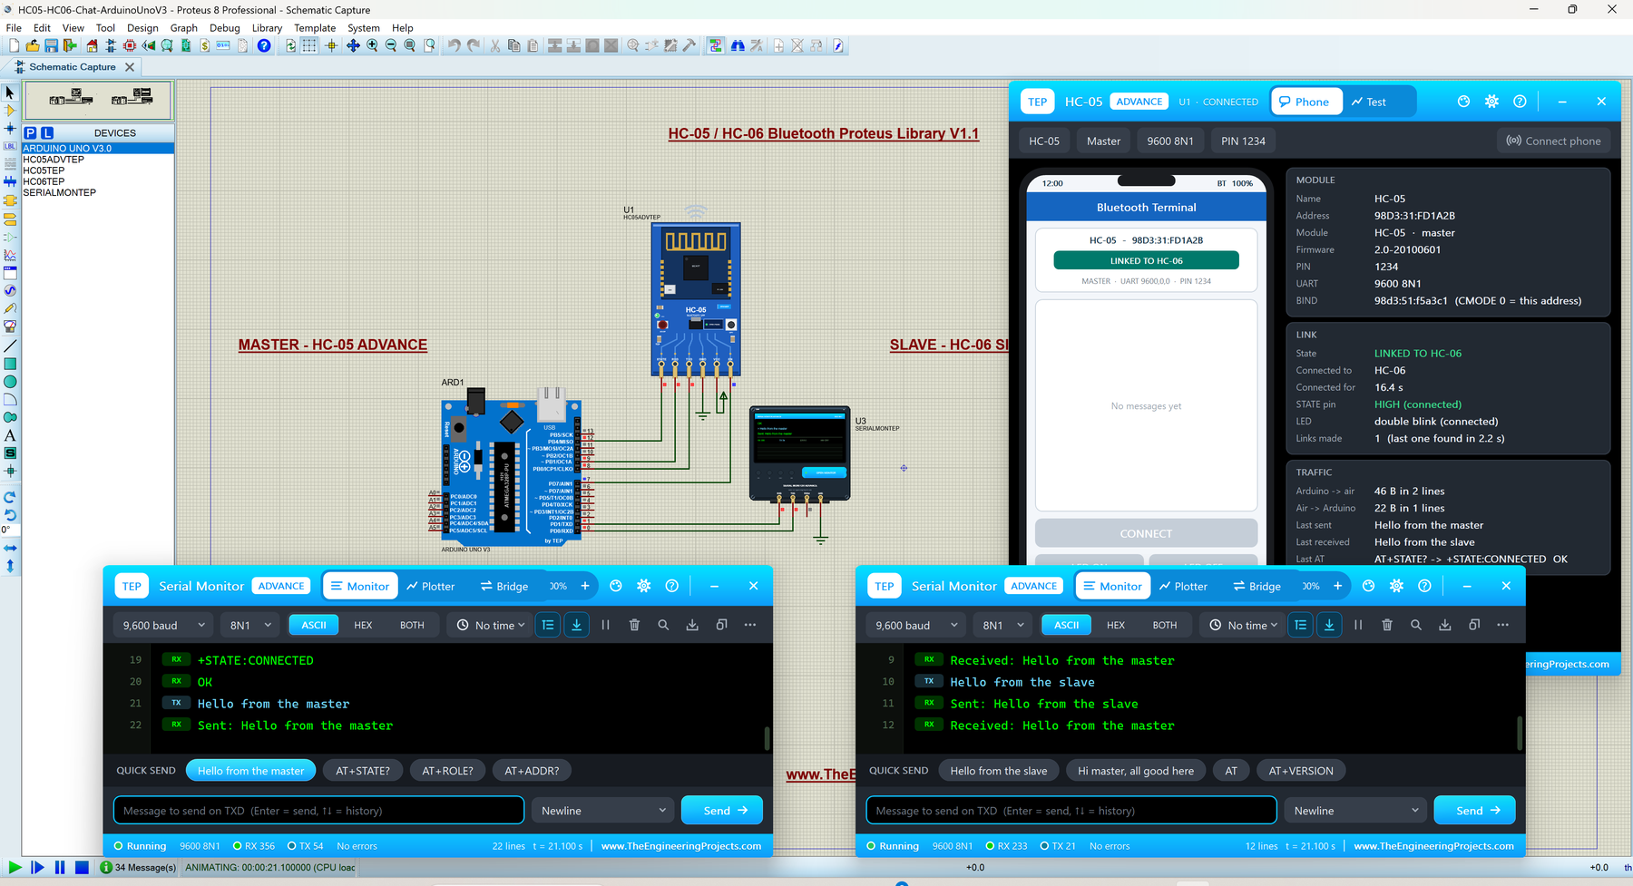Viewport: 1633px width, 886px height.
Task: Stop the simulation with the stop button
Action: coord(82,868)
